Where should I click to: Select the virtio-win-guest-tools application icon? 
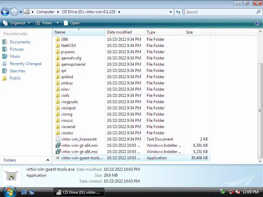[58, 158]
